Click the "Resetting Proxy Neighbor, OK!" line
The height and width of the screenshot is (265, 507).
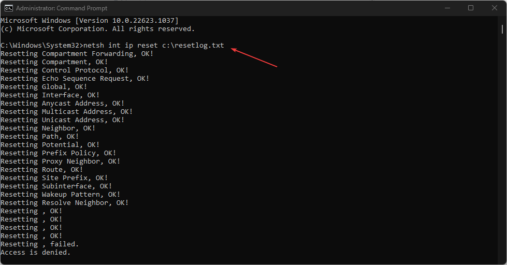(x=60, y=161)
